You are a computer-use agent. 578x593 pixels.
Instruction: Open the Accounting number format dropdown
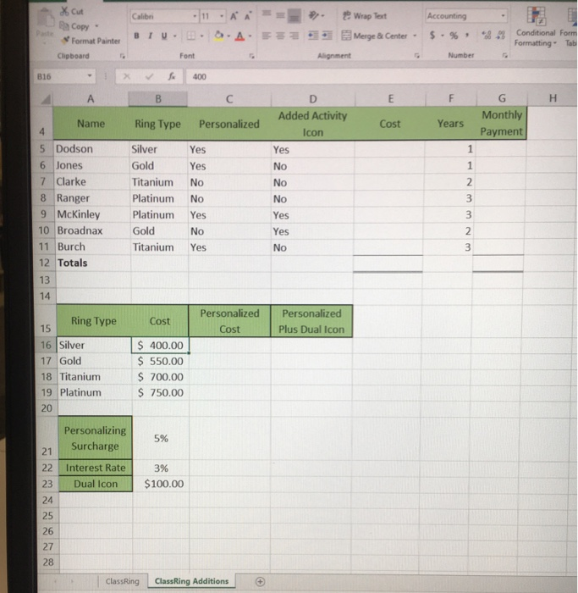point(504,16)
